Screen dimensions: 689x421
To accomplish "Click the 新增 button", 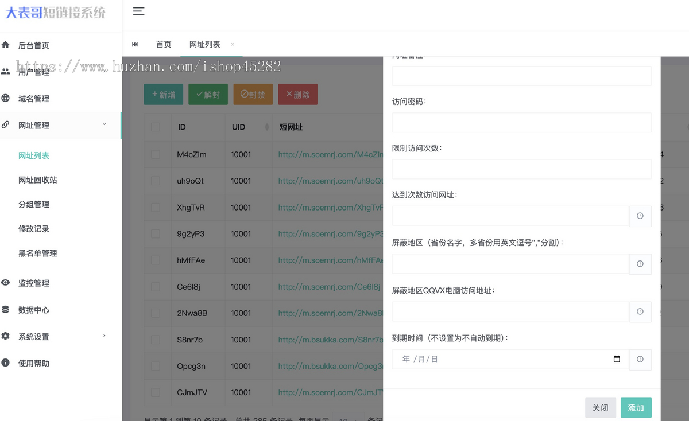I will (164, 95).
